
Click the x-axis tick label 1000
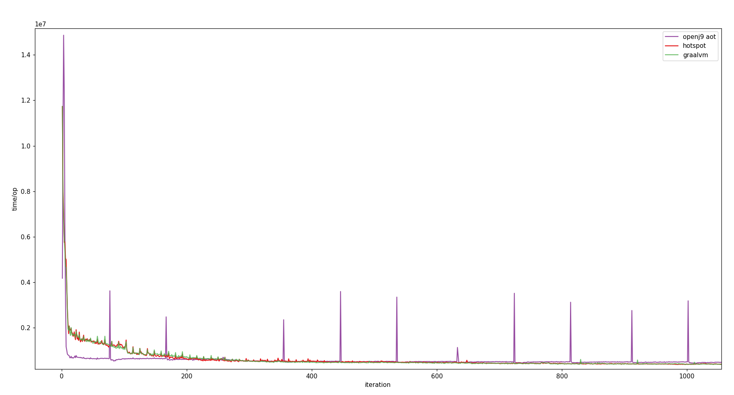[x=687, y=376]
